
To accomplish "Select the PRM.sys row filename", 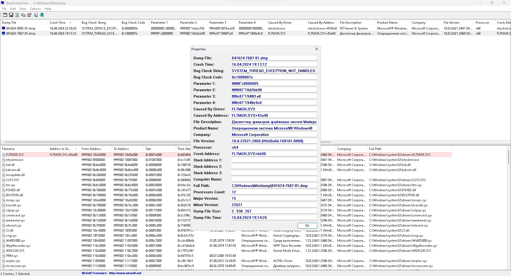I will (12, 256).
